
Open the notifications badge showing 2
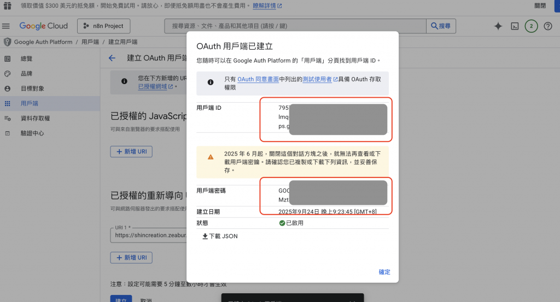pyautogui.click(x=531, y=26)
